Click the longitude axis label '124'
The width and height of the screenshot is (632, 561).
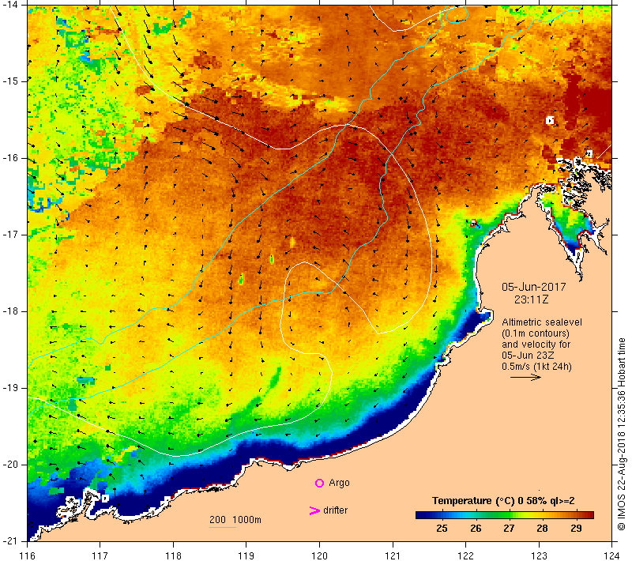(x=611, y=555)
